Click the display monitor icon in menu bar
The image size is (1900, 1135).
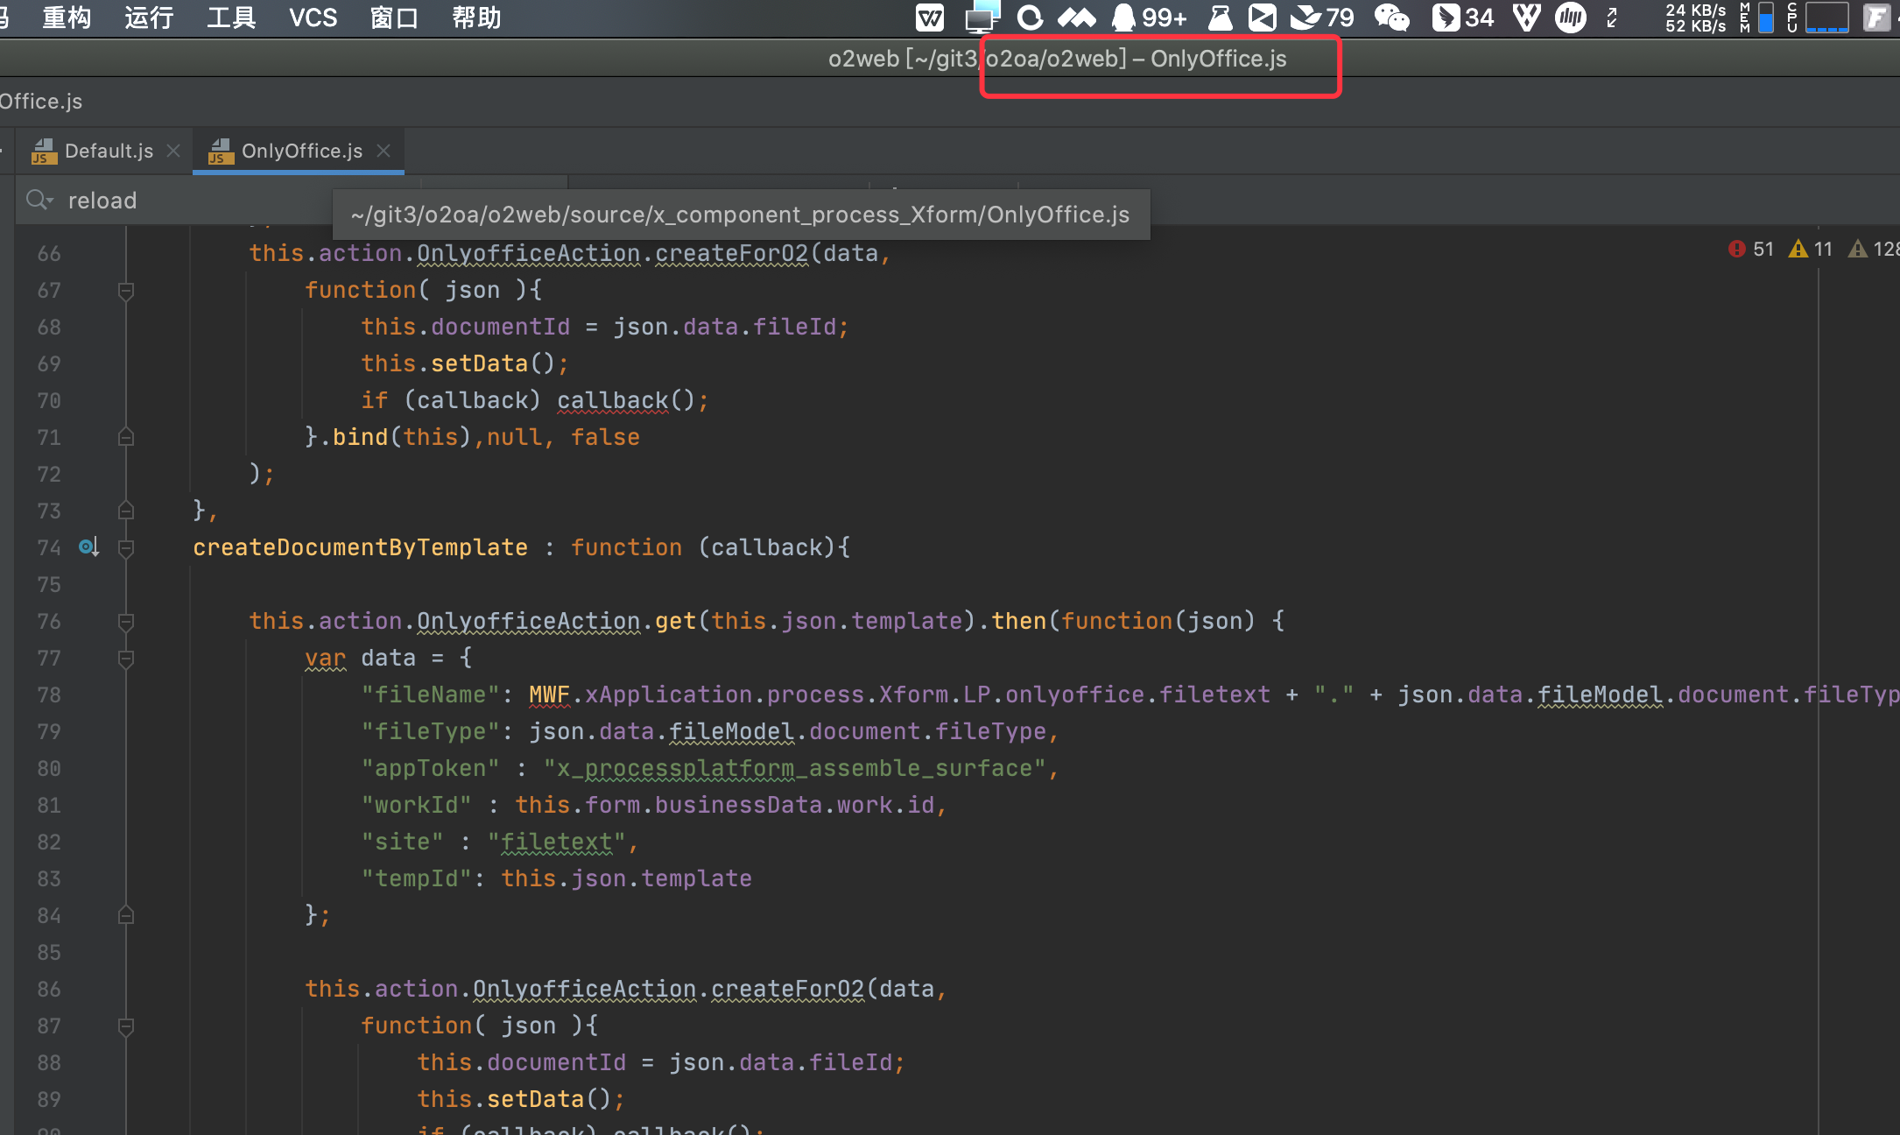click(x=982, y=18)
